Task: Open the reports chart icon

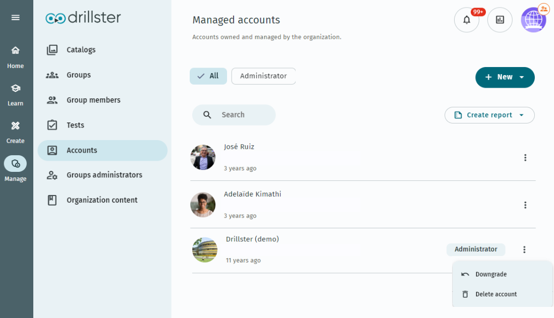Action: [500, 20]
